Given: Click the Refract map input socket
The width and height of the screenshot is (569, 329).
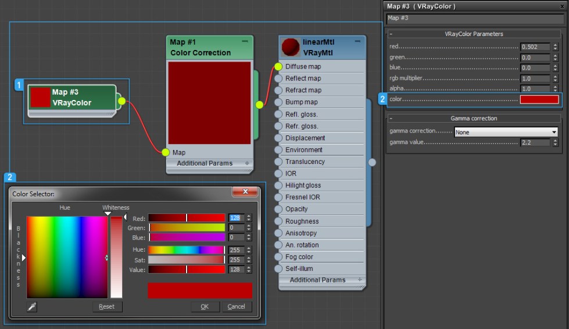Looking at the screenshot, I should (x=278, y=90).
